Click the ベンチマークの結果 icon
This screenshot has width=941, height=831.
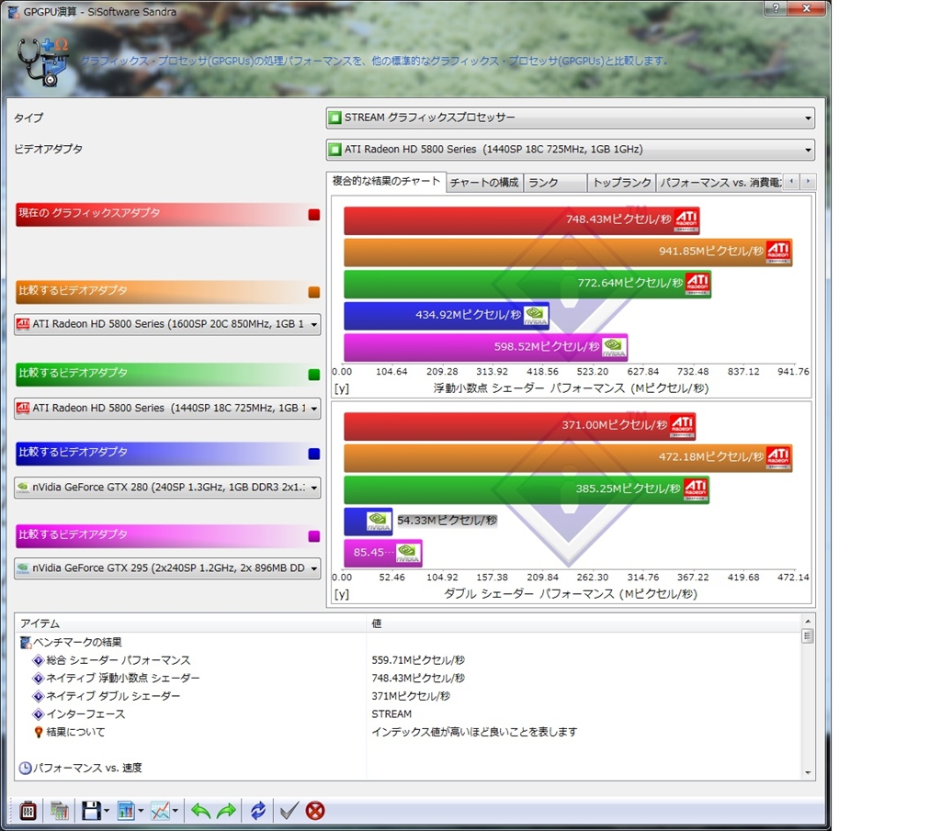click(x=25, y=642)
